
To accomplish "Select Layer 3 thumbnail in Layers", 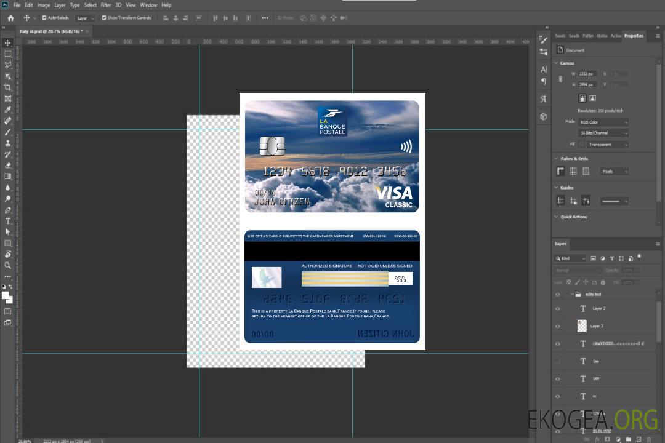I will click(582, 326).
